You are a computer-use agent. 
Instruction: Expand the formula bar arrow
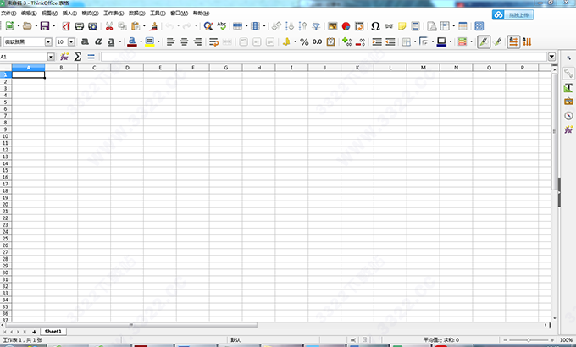(x=551, y=57)
